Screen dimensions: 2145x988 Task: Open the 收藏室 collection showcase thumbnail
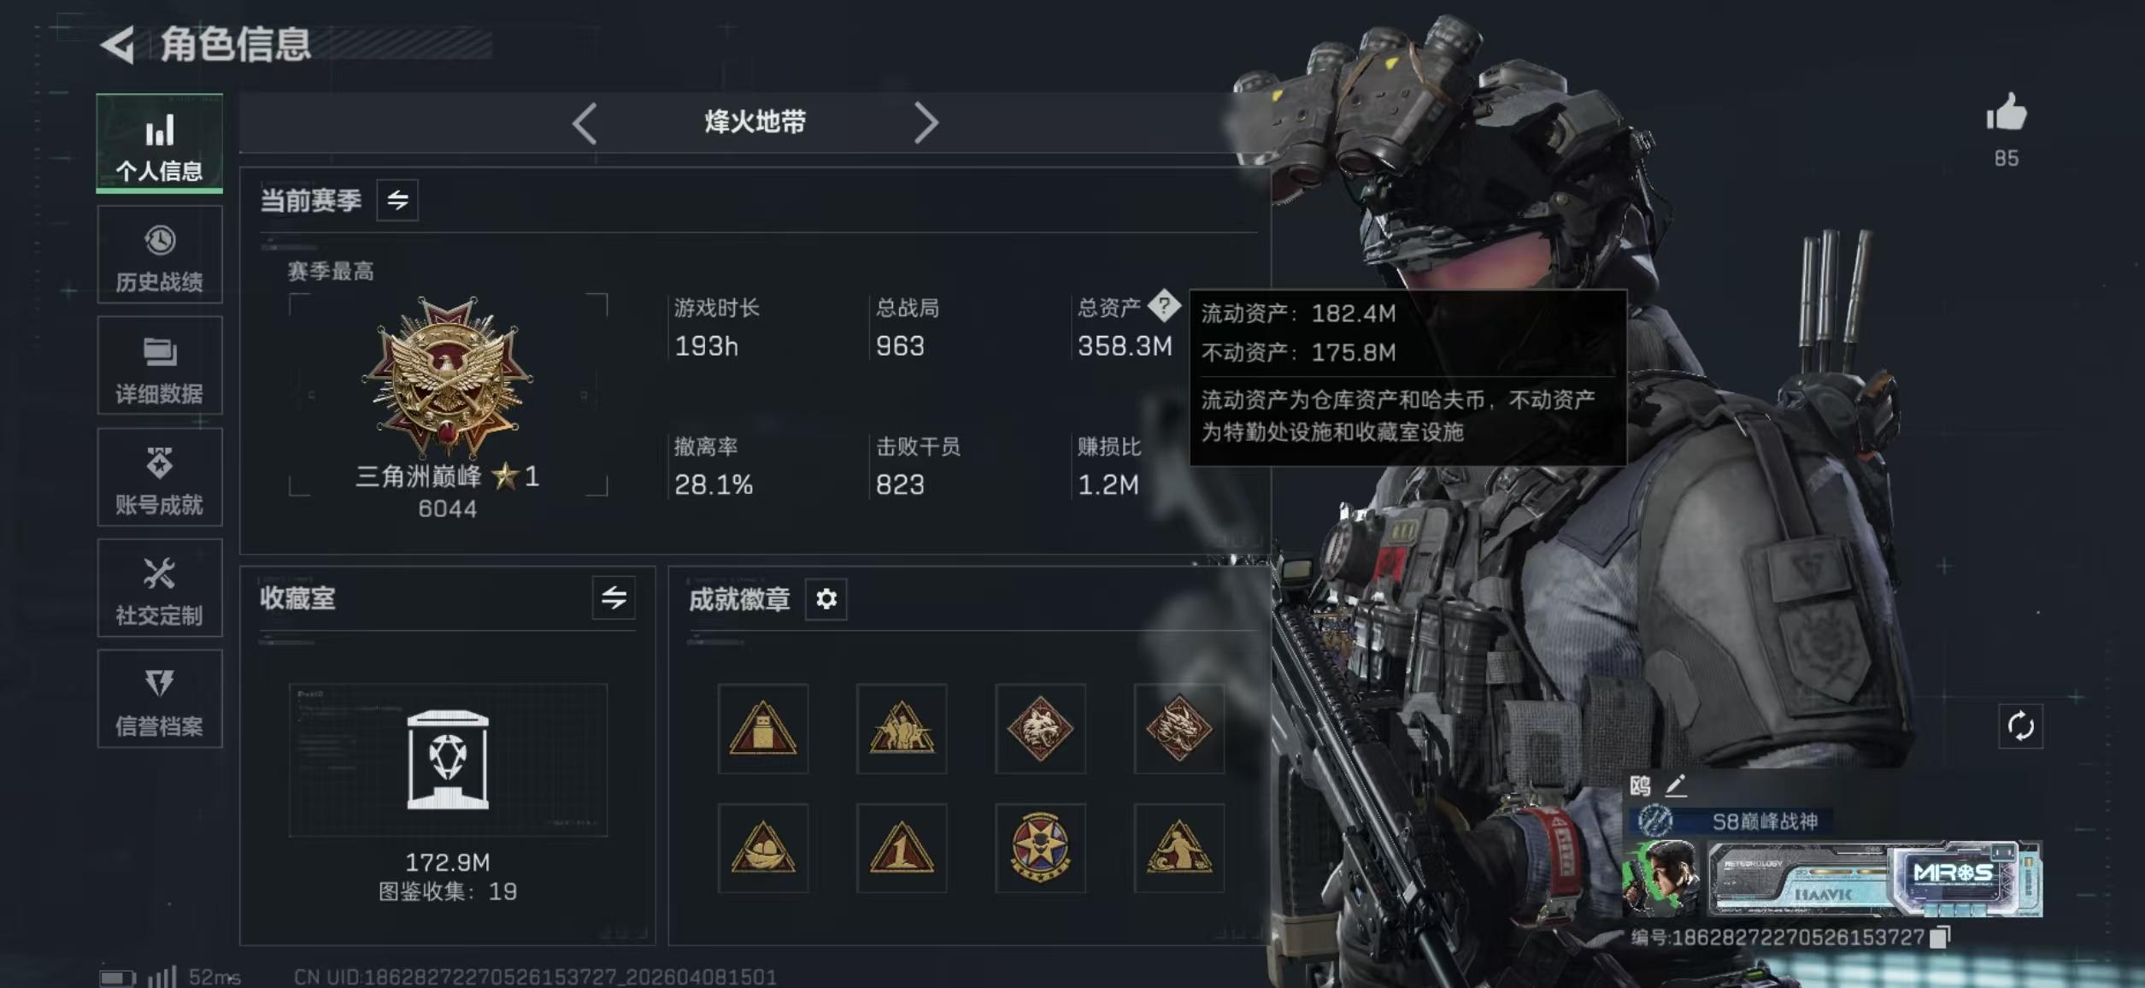coord(448,759)
